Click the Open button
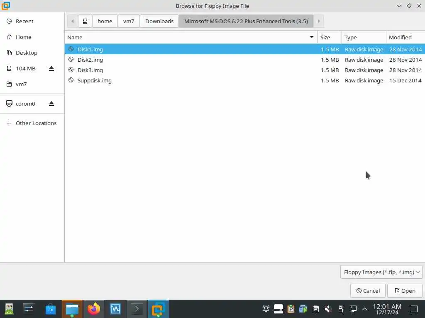 (x=405, y=291)
